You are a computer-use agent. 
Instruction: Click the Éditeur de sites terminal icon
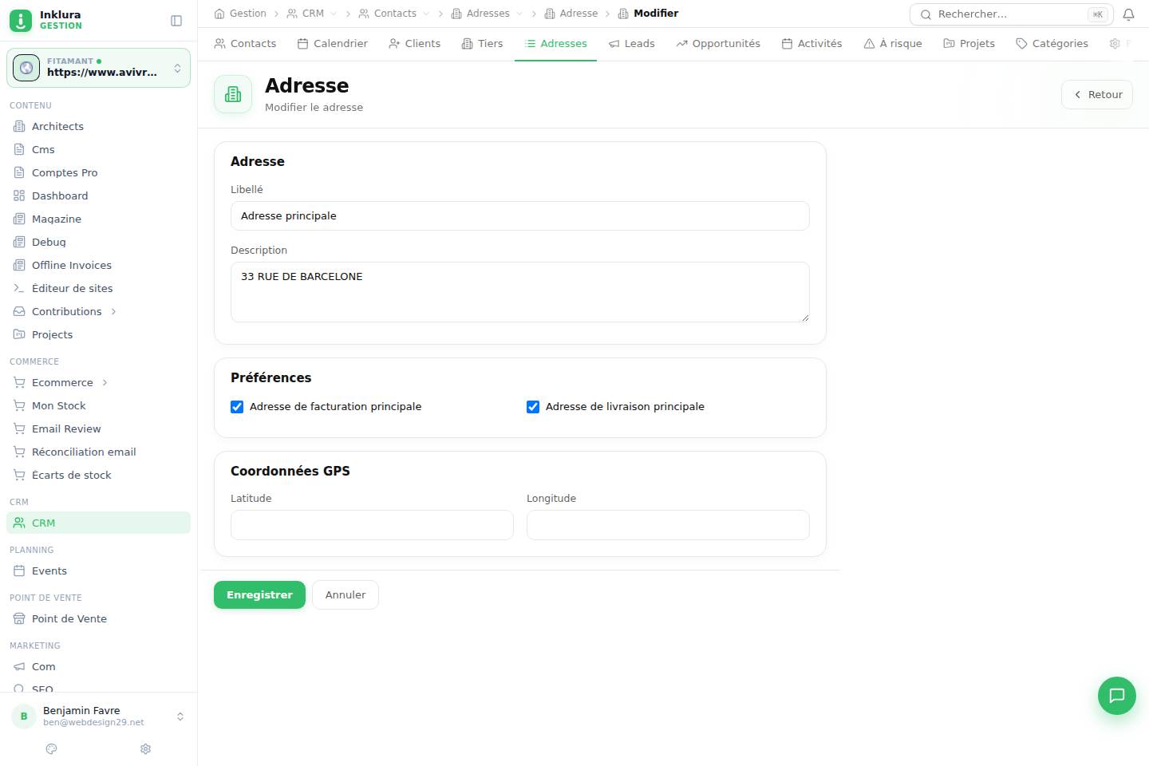point(19,288)
